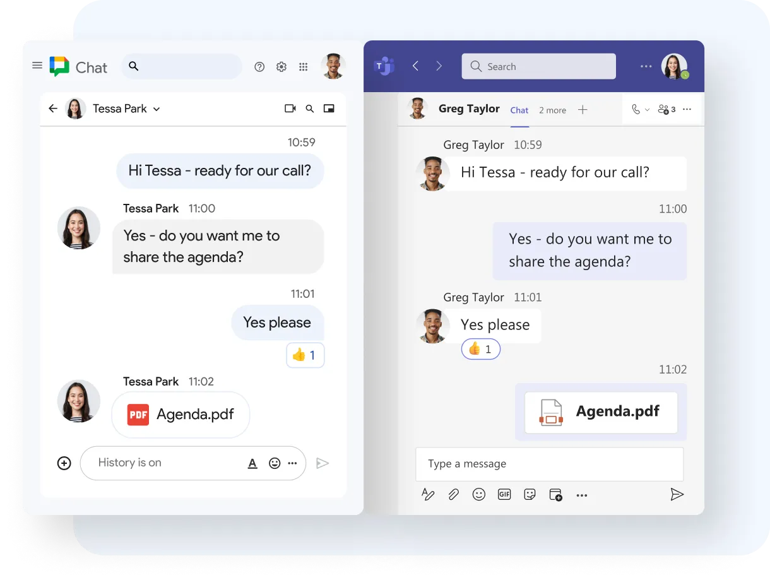The width and height of the screenshot is (770, 580).
Task: Open the 2 more tabs menu
Action: 552,110
